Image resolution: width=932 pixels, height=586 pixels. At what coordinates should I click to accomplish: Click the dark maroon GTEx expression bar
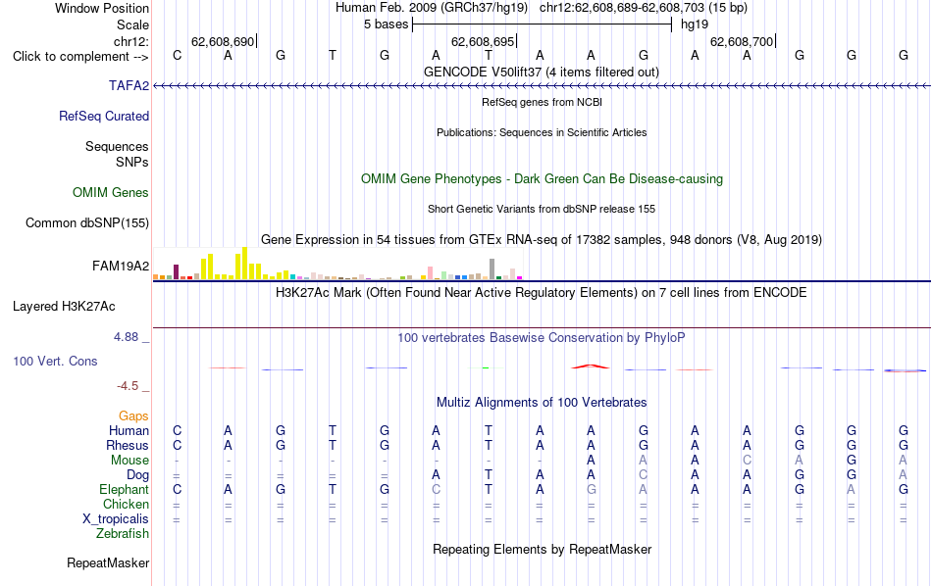[x=176, y=271]
